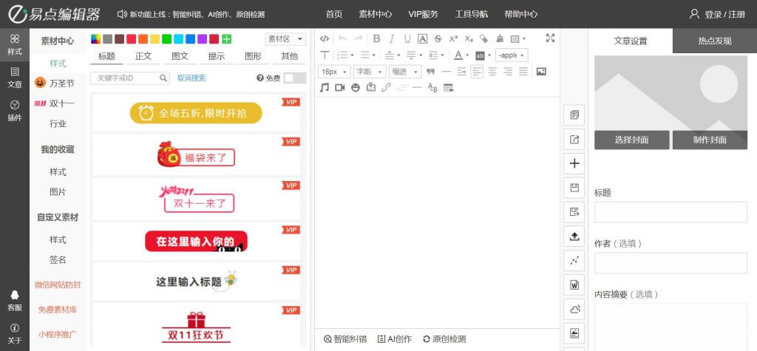Open the 素材中心 top menu
757x351 pixels.
click(x=375, y=14)
